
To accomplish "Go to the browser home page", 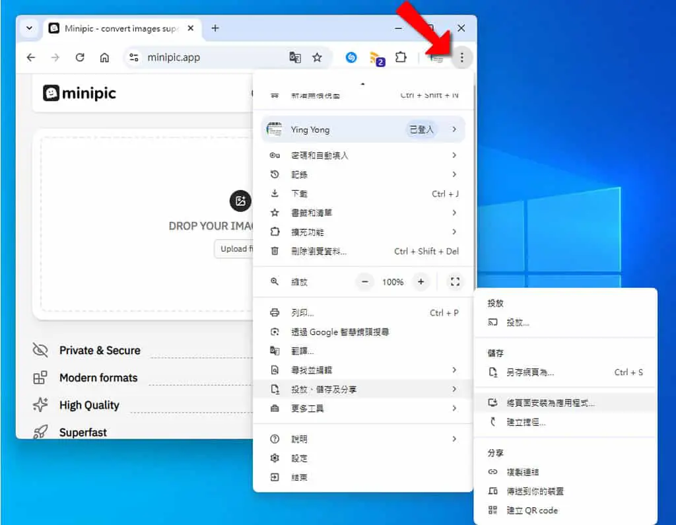I will coord(104,57).
